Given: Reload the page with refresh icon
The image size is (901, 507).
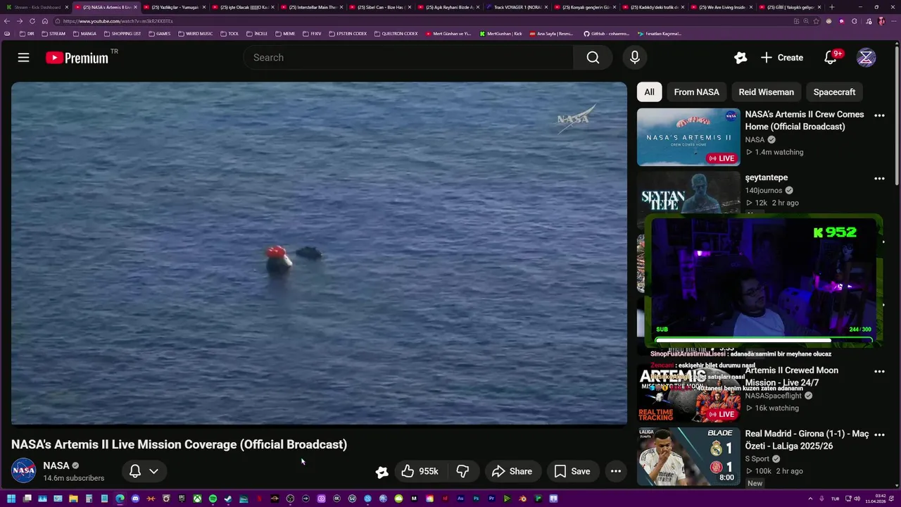Looking at the screenshot, I should pos(32,21).
